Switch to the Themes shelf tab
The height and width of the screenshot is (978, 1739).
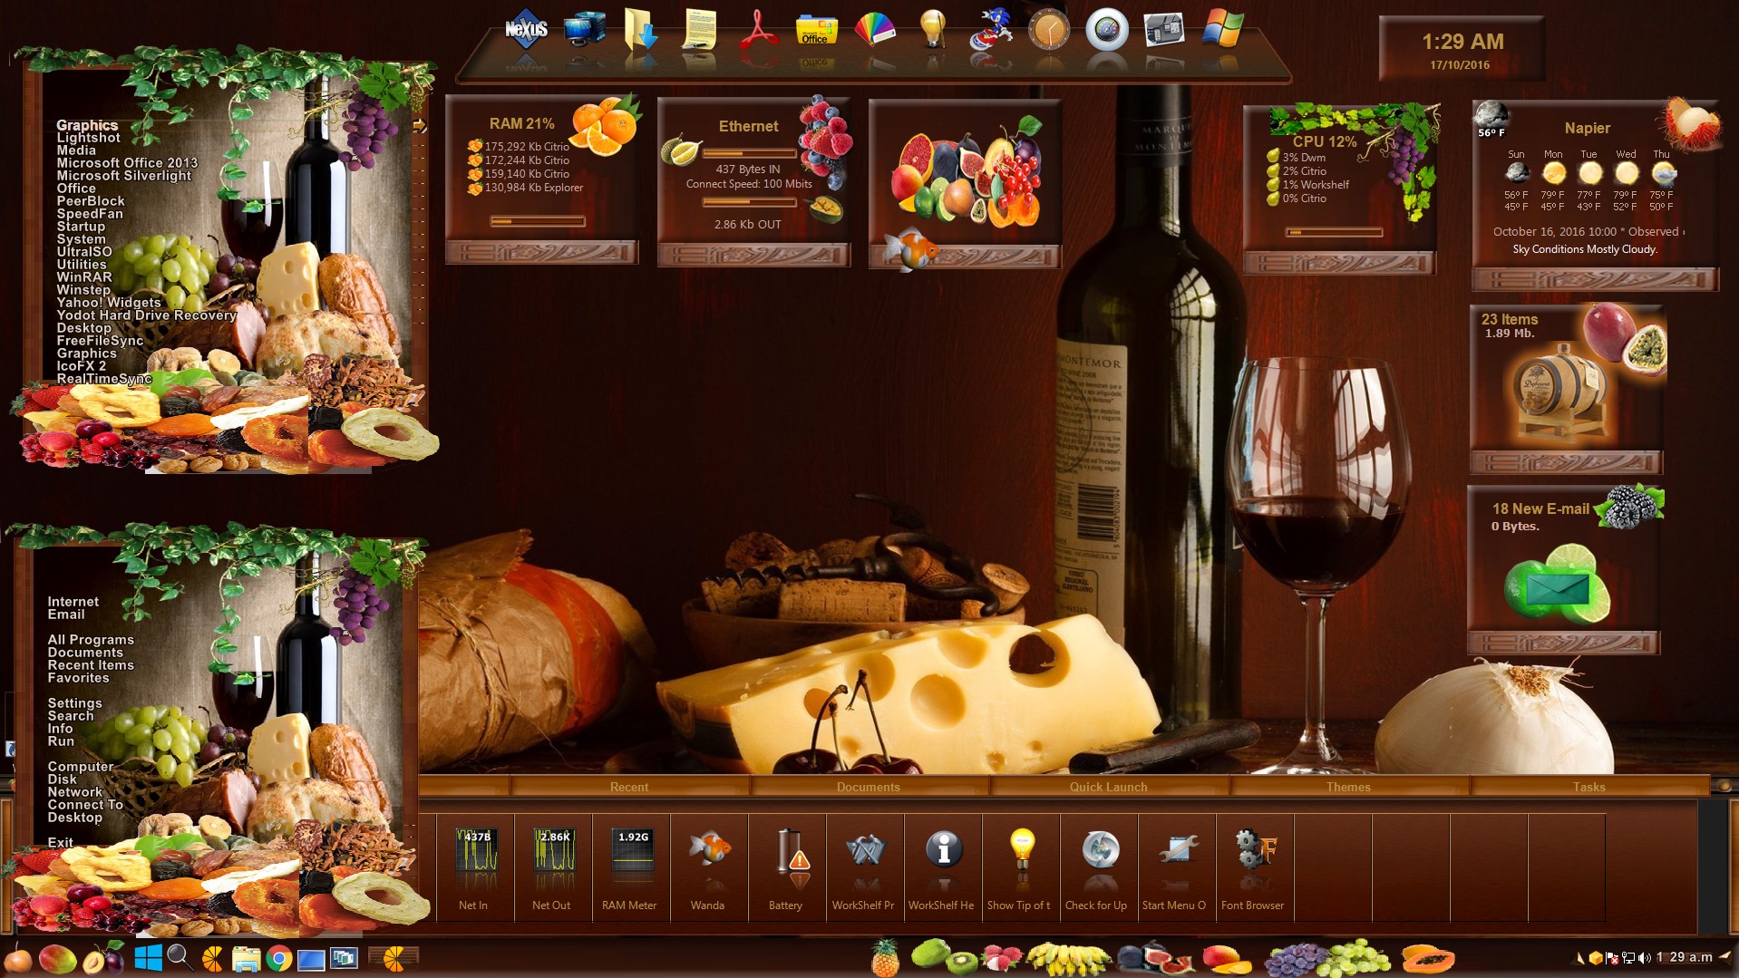[x=1348, y=787]
